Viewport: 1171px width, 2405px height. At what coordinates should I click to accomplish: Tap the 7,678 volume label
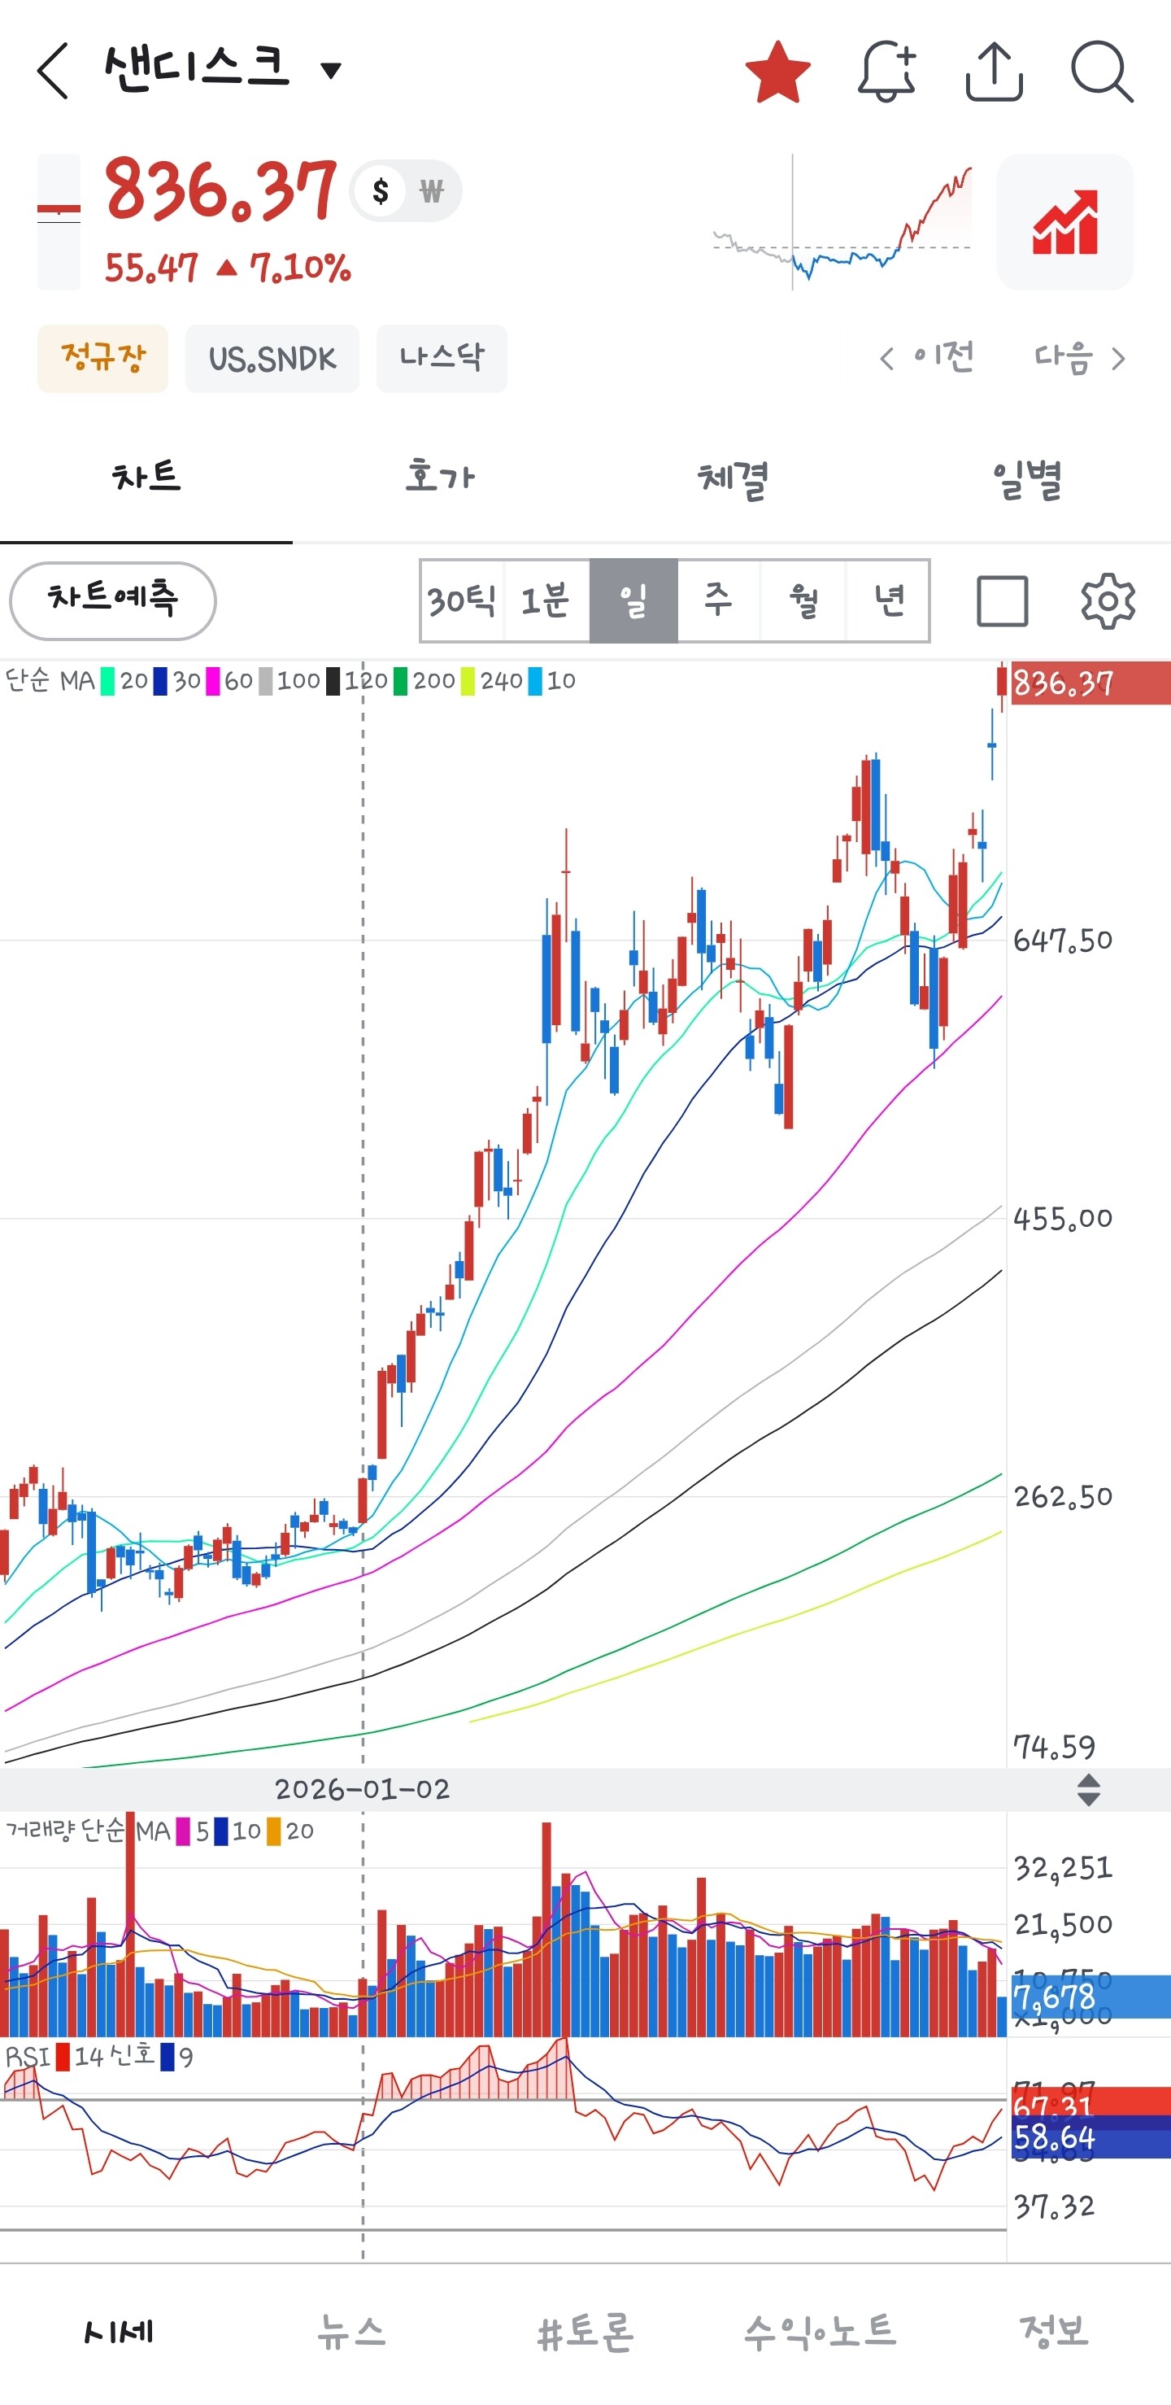point(1090,1996)
